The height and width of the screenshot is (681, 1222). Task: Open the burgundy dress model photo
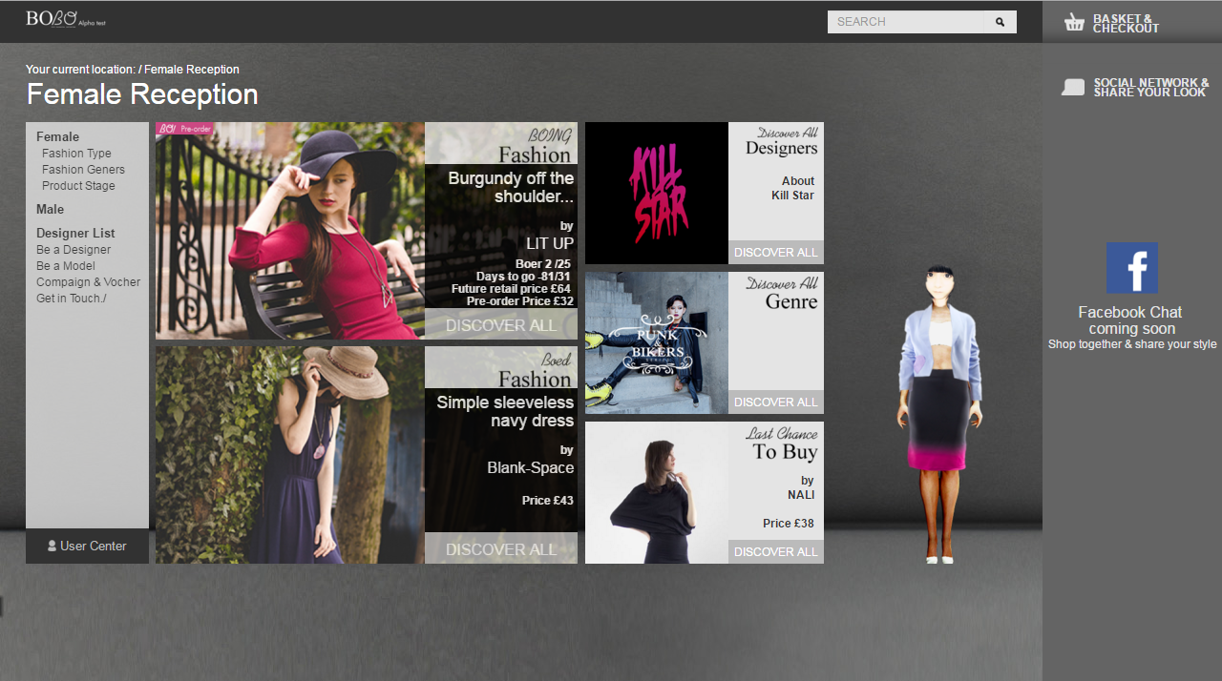pos(290,231)
